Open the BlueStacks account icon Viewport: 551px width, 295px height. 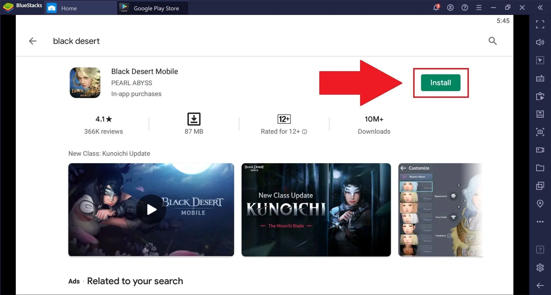[x=450, y=7]
